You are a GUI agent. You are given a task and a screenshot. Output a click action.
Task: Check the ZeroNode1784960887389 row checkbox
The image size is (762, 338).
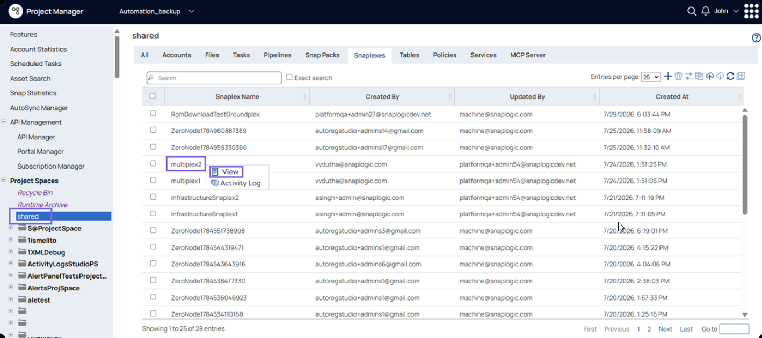pos(153,130)
